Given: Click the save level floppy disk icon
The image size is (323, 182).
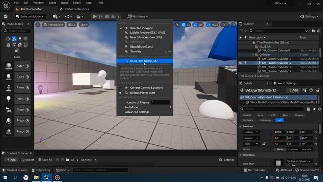Looking at the screenshot, I should click(6, 16).
